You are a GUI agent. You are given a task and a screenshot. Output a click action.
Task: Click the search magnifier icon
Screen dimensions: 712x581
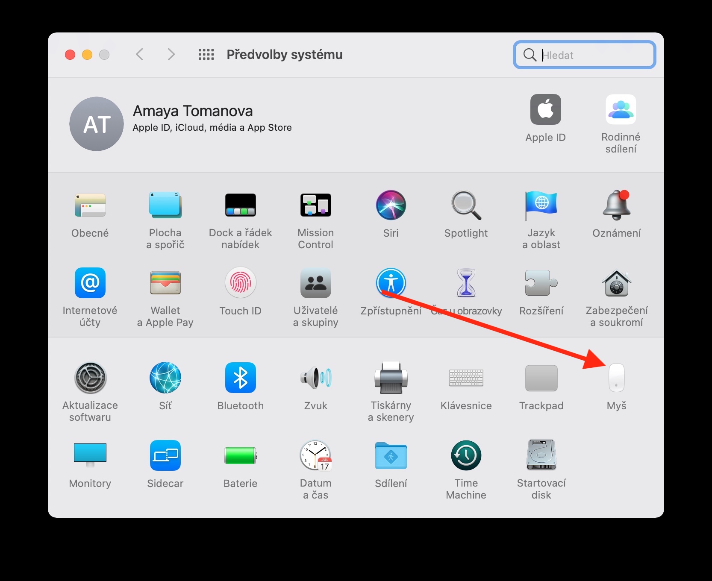530,55
